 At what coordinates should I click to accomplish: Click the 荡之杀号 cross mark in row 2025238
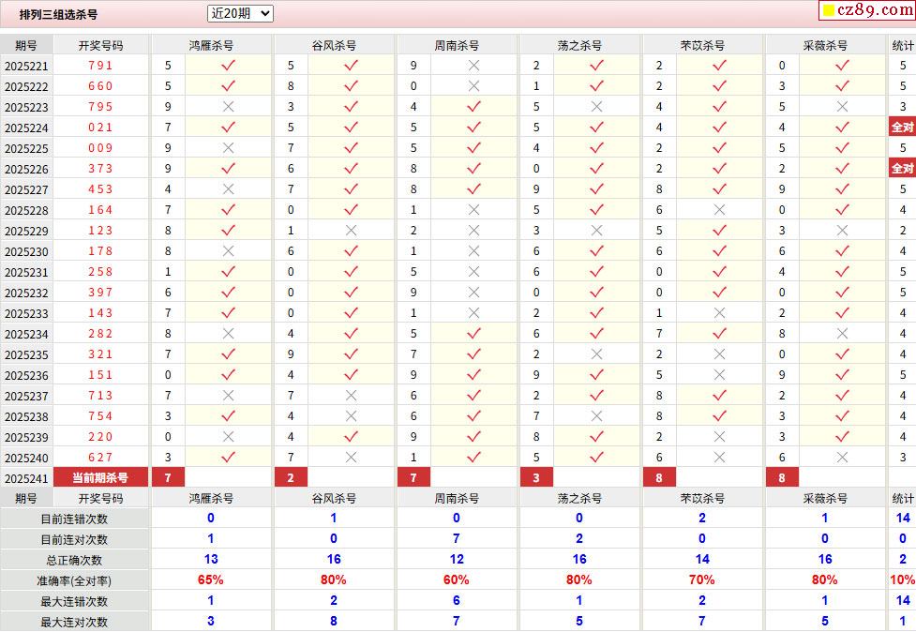(x=596, y=416)
